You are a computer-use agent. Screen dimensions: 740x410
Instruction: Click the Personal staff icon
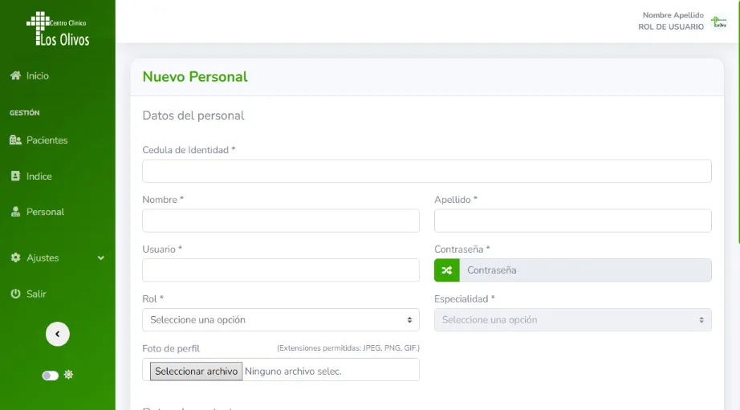[15, 213]
